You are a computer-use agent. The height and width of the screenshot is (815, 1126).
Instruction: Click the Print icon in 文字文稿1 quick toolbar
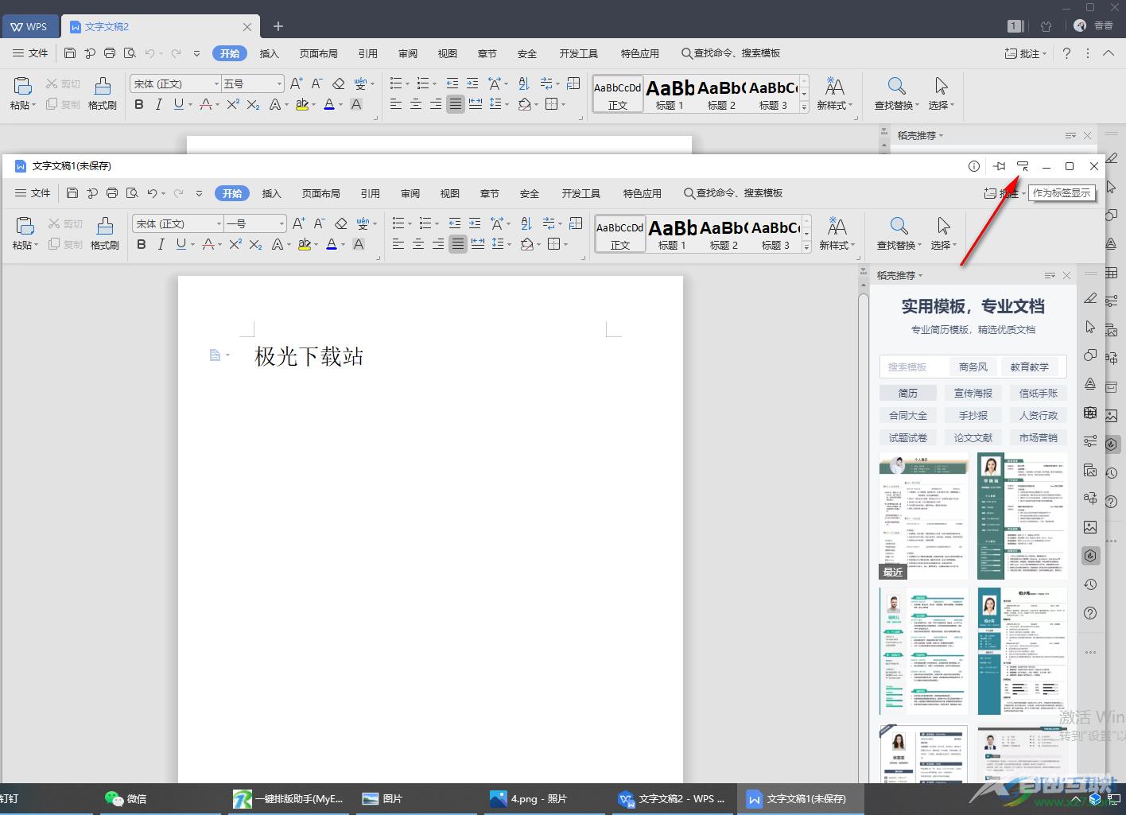tap(112, 193)
